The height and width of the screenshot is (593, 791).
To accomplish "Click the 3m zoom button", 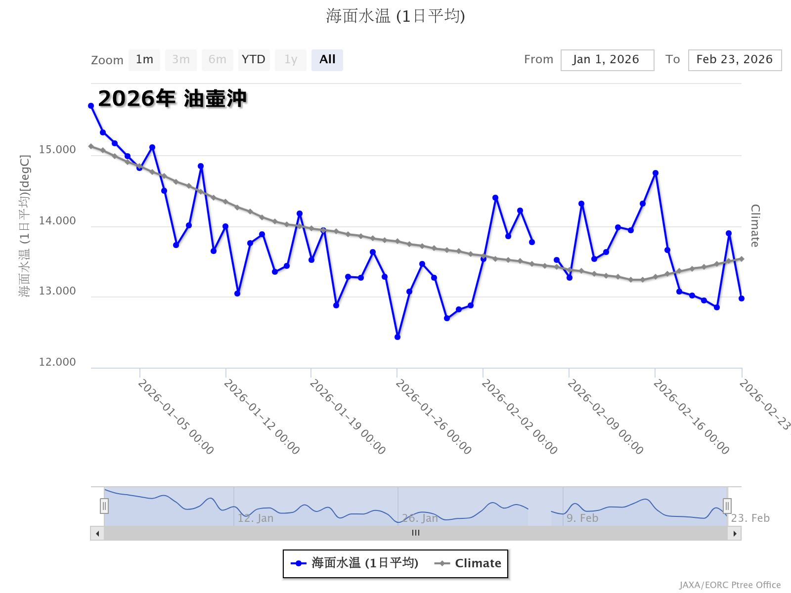I will pos(181,60).
